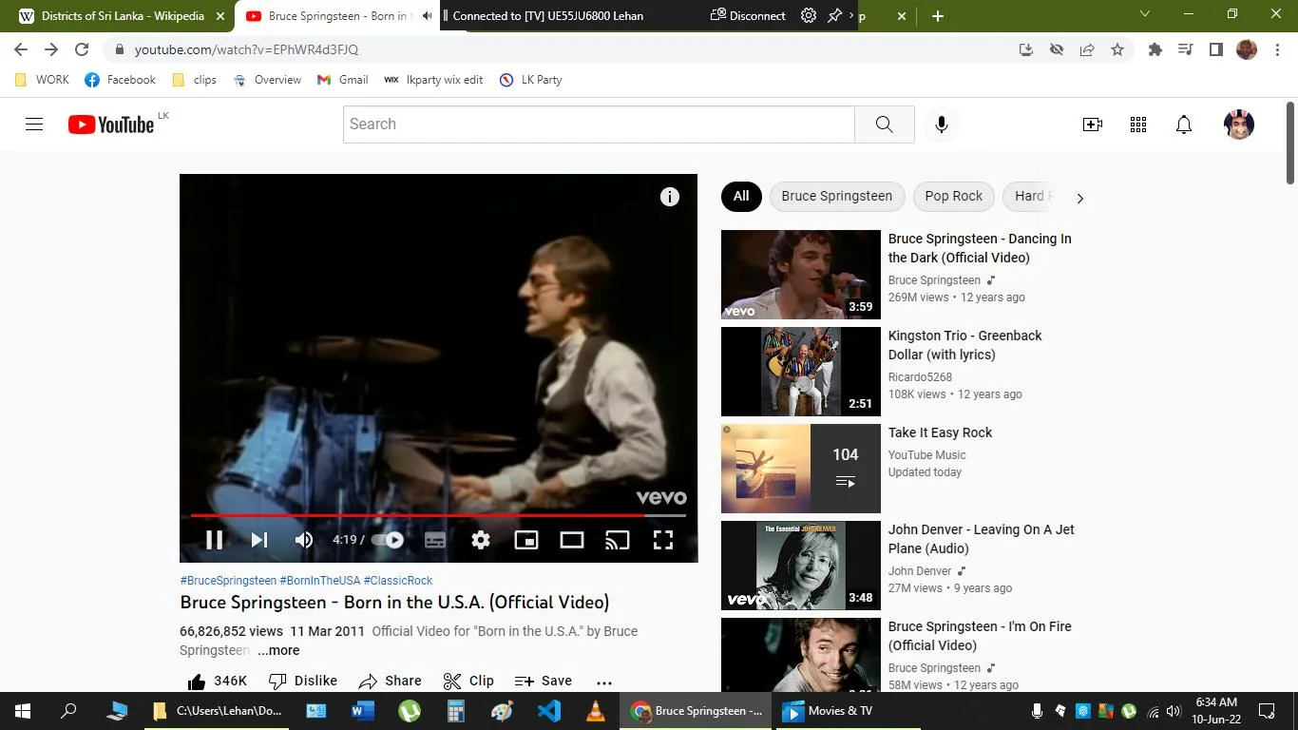Open 'John Denver - Leaving On A Jet Plane (Audio)'
This screenshot has height=730, width=1298.
[x=982, y=539]
